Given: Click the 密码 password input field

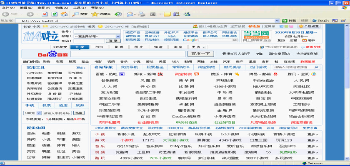Looking at the screenshot, I should point(89,41).
